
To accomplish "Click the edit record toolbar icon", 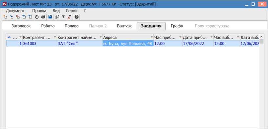I will point(11,17).
